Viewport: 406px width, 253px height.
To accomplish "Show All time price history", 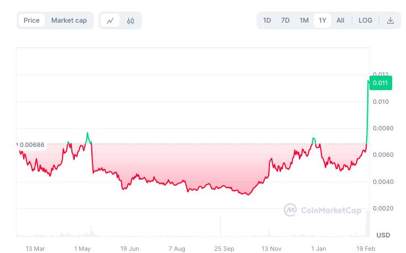I will 340,20.
